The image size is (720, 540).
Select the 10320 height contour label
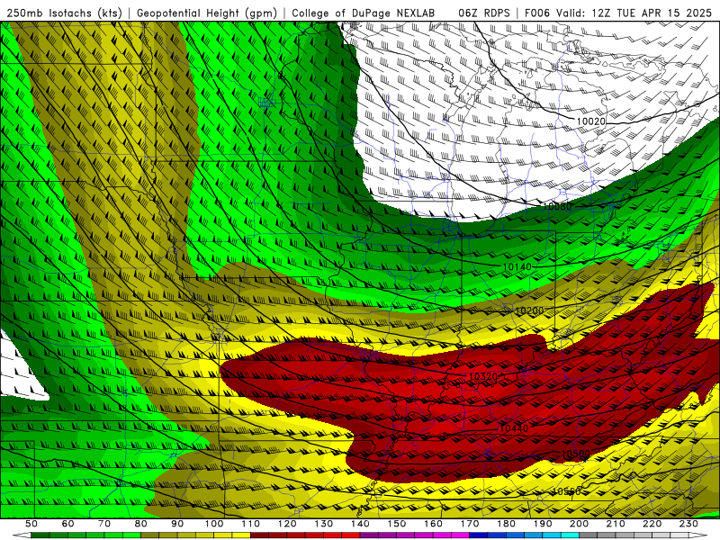pos(483,377)
